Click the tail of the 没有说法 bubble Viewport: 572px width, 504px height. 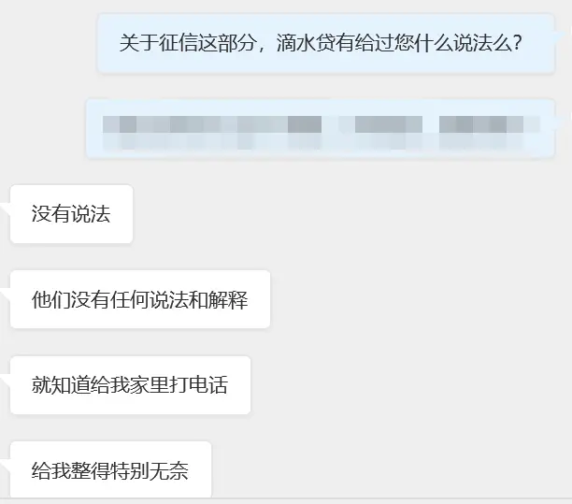[x=6, y=211]
